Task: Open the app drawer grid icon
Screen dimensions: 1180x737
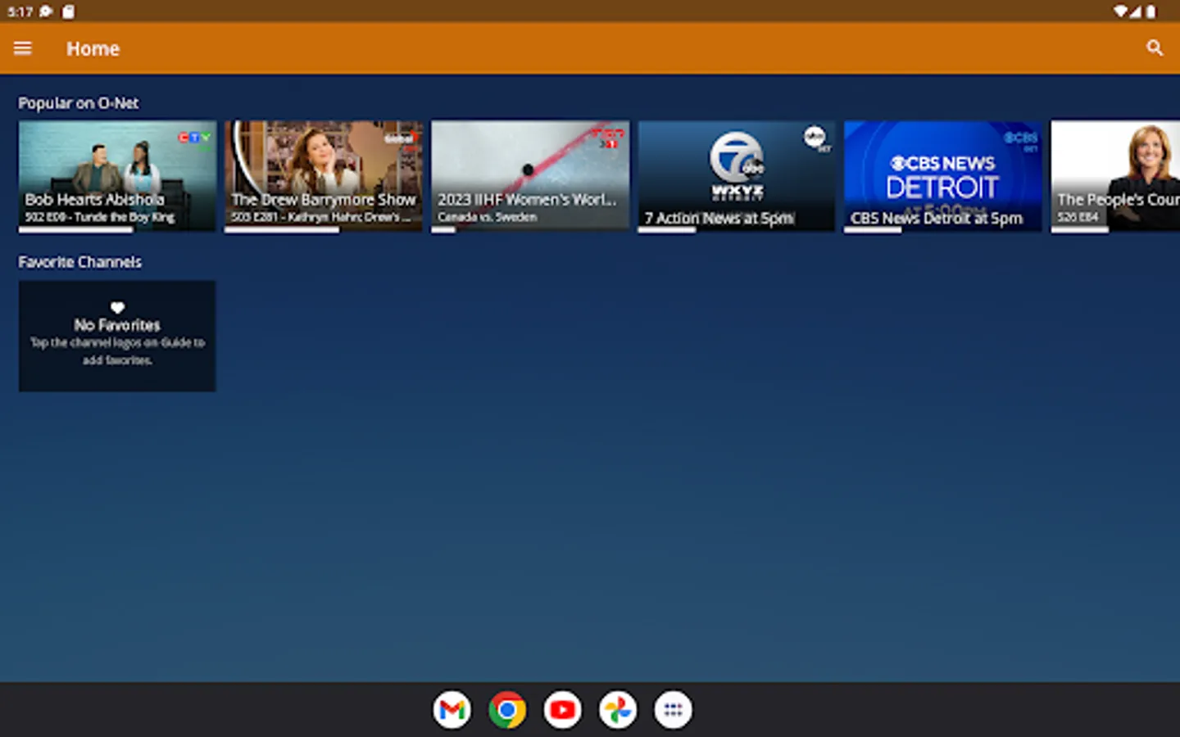Action: (x=673, y=710)
